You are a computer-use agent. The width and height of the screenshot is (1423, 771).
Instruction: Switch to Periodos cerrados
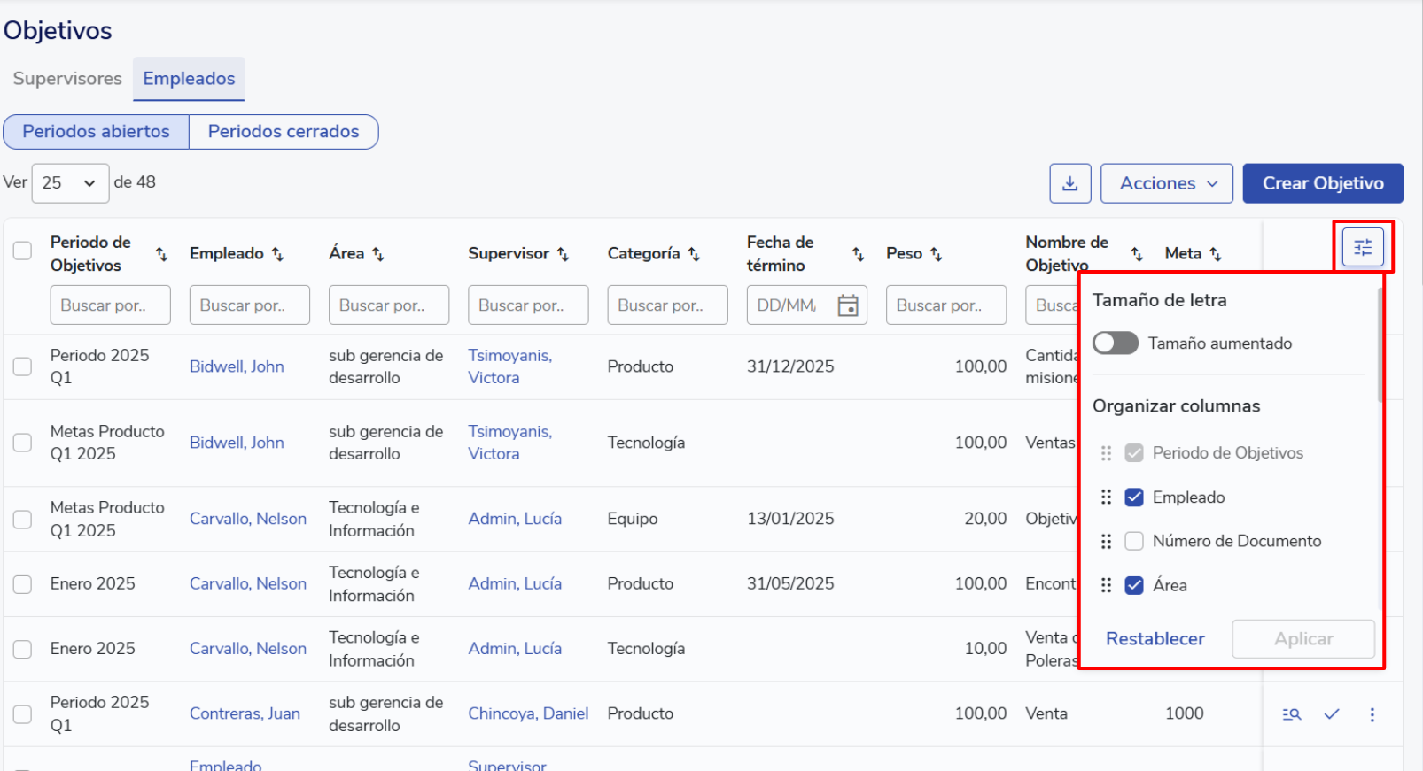click(284, 132)
